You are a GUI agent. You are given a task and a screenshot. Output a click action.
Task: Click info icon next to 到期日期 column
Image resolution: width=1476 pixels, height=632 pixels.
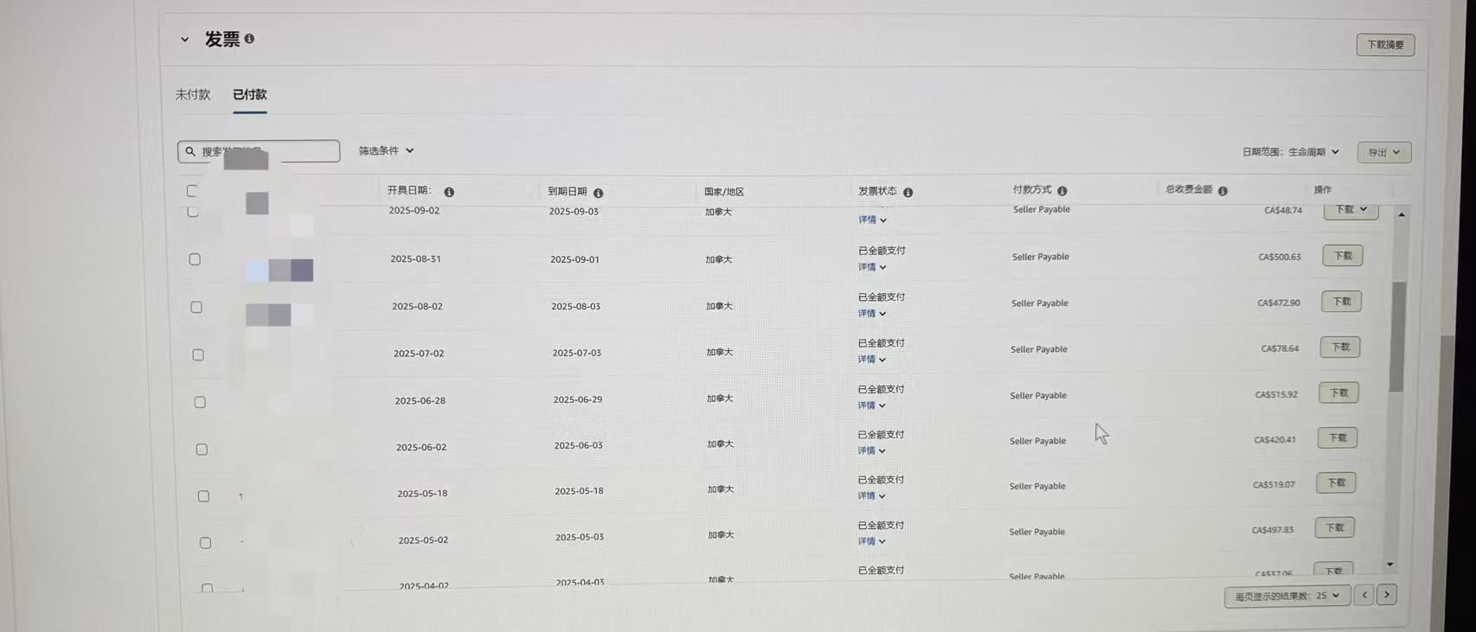tap(599, 193)
